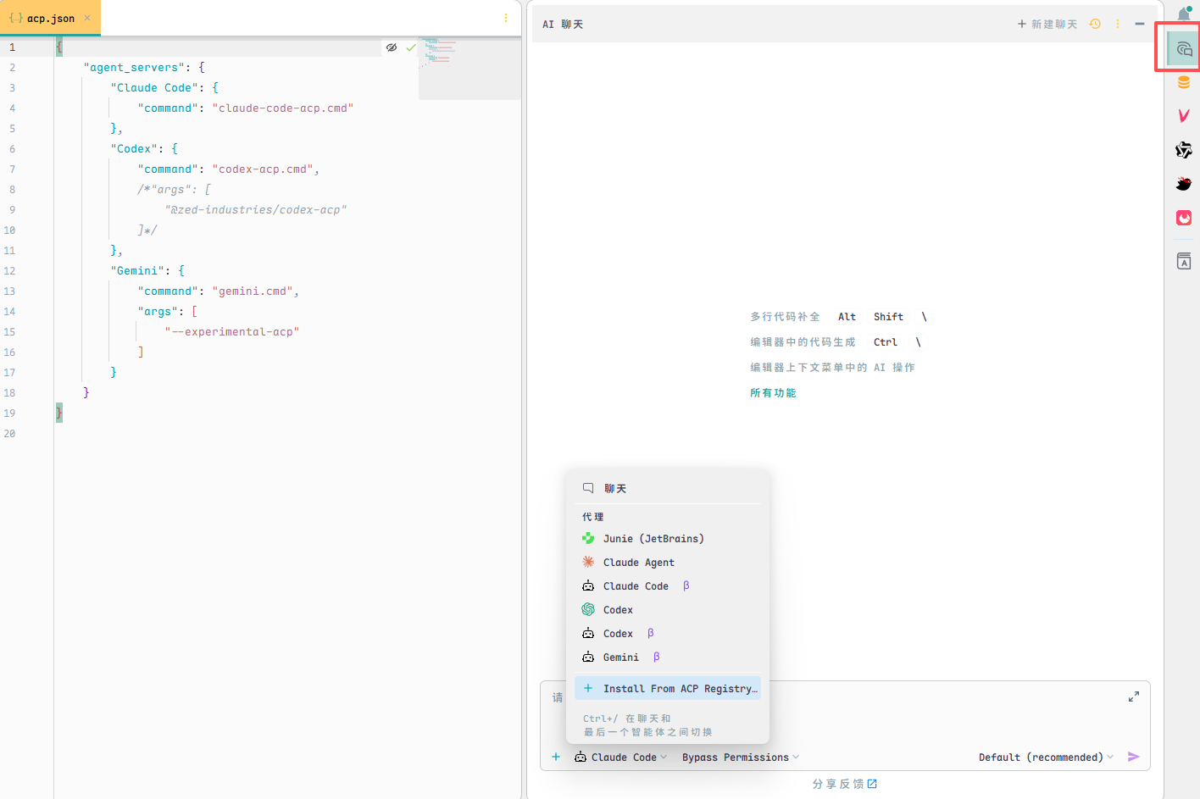This screenshot has height=799, width=1200.
Task: Open the 分享反馈 feedback link
Action: pos(844,784)
